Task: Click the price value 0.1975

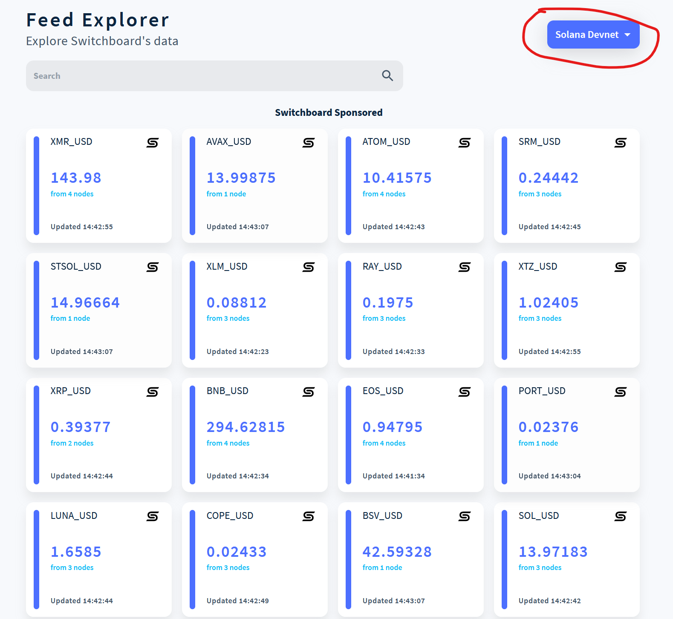Action: (x=388, y=302)
